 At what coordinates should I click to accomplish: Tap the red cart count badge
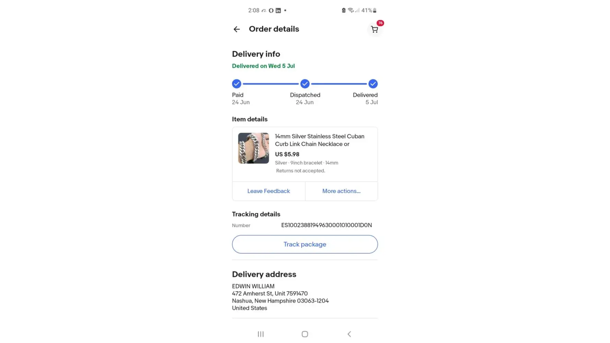point(380,23)
